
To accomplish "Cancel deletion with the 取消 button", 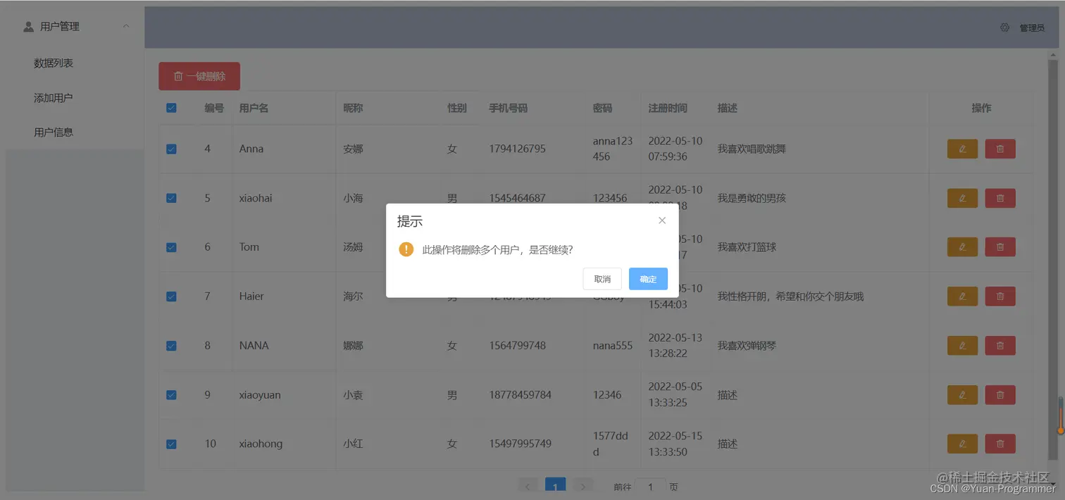I will 602,278.
